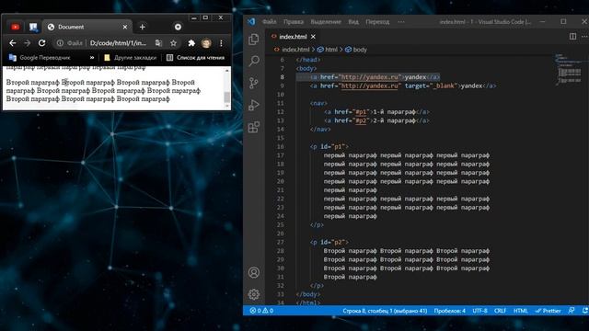Click code line 9 with target="_blank"
The height and width of the screenshot is (331, 589).
click(x=403, y=86)
